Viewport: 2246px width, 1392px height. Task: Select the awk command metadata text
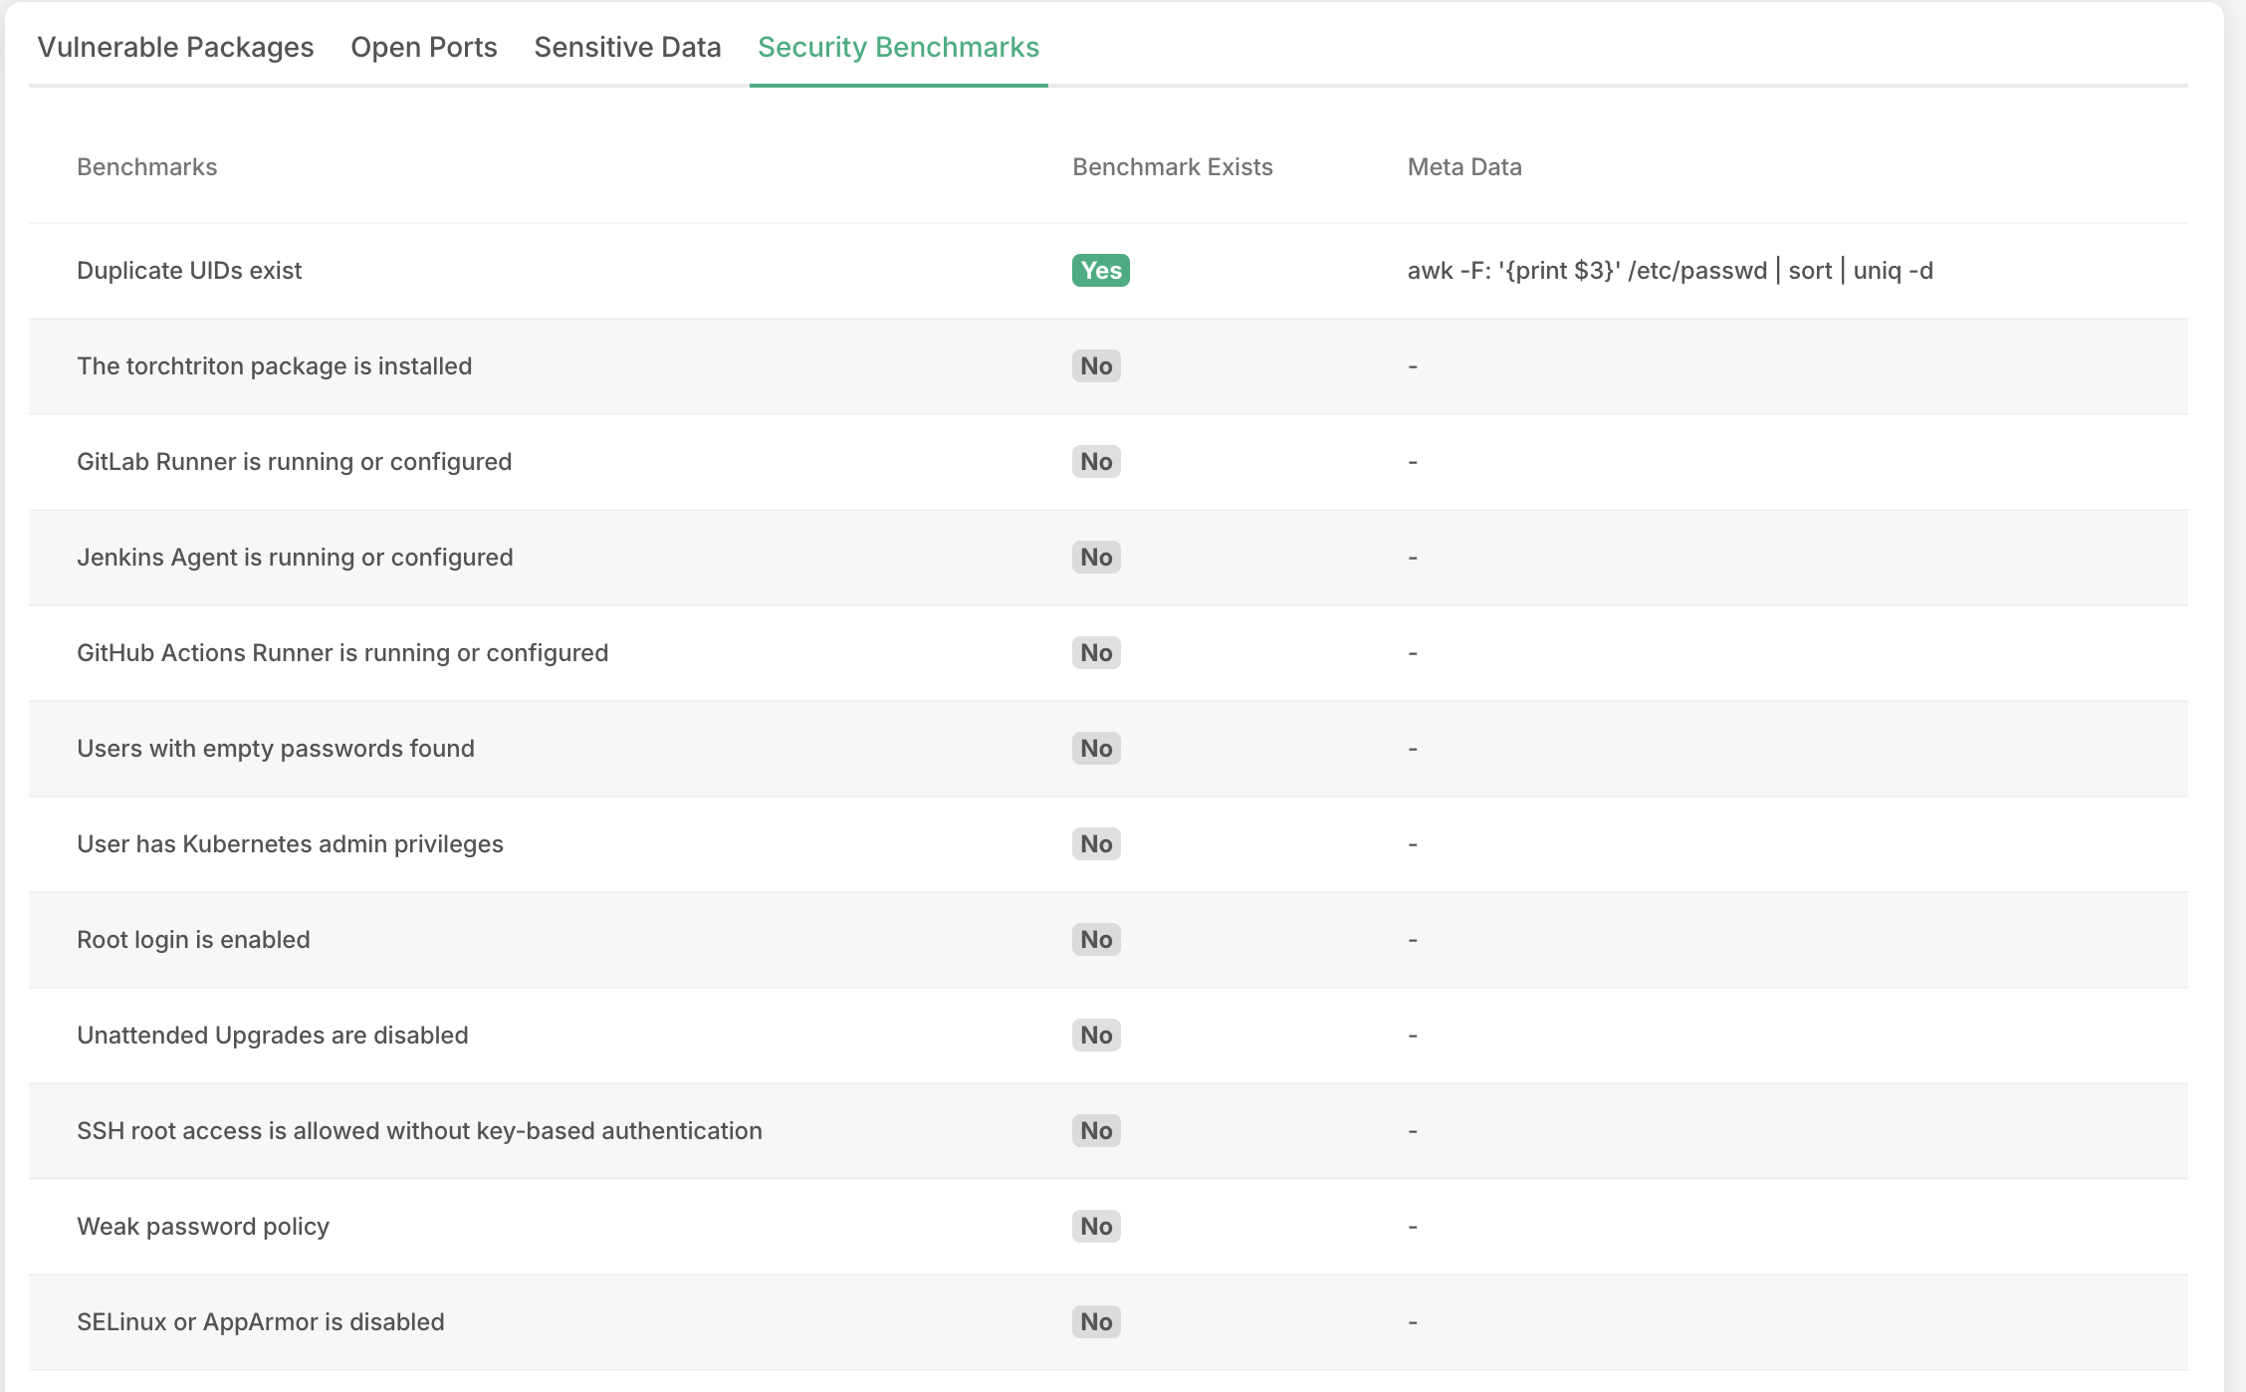1670,271
